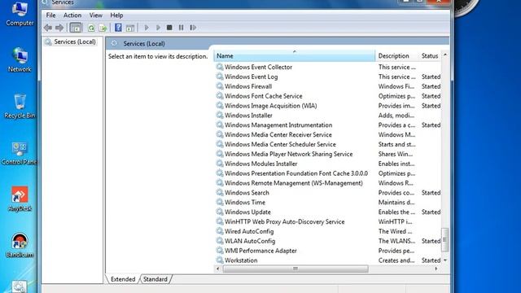Click the Show/Hide Action Pane toolbar icon
This screenshot has width=521, height=293.
tap(130, 28)
